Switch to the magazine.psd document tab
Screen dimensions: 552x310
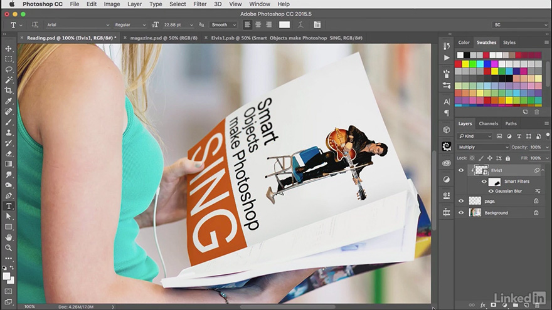pyautogui.click(x=164, y=38)
